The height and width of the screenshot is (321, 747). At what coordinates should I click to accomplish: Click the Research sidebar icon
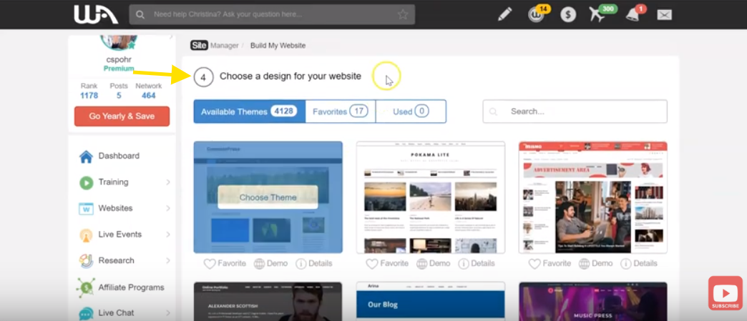click(x=87, y=260)
